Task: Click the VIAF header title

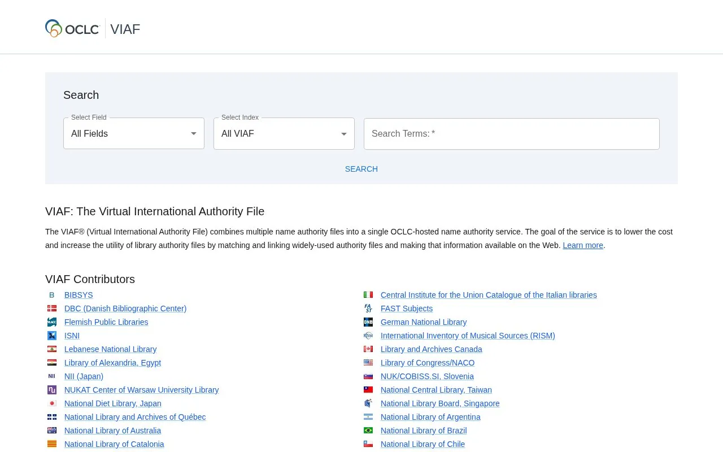Action: [x=125, y=29]
